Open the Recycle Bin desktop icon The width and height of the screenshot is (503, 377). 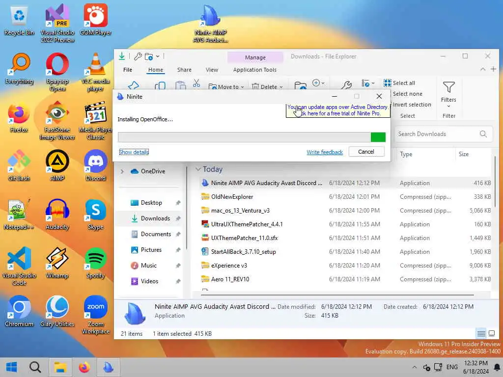click(x=19, y=20)
